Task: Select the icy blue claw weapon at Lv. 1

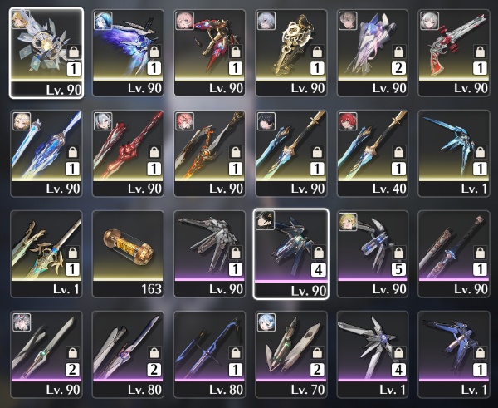Action: [x=454, y=153]
